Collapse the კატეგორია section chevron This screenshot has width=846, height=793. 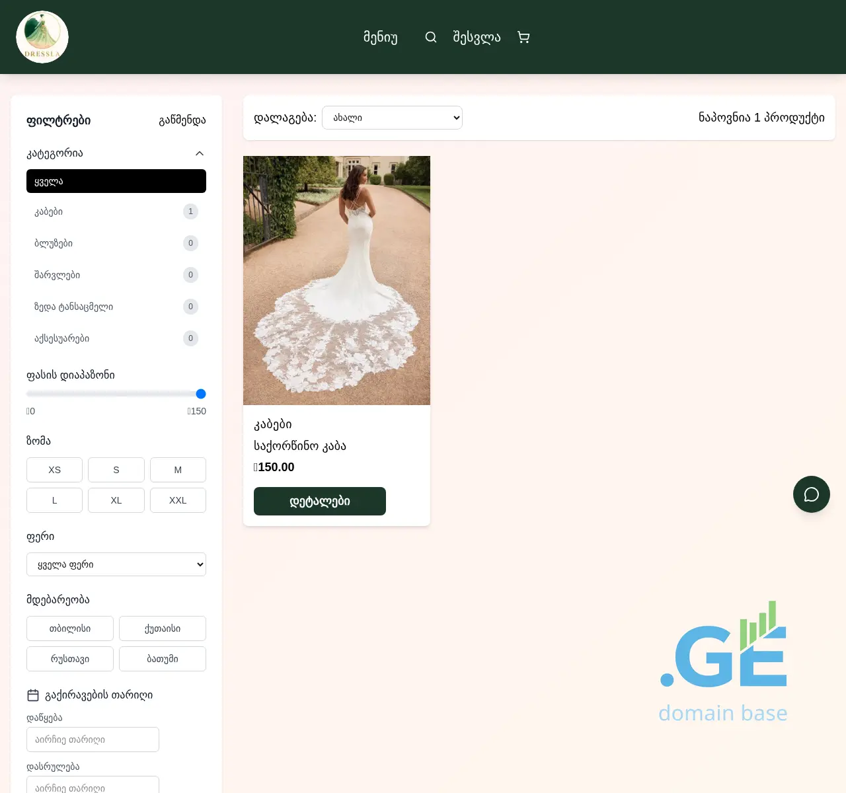coord(200,153)
